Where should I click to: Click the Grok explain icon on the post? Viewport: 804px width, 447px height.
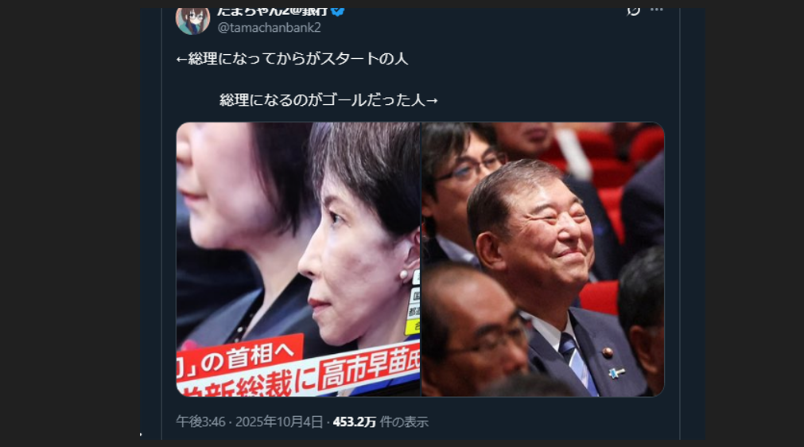click(634, 10)
